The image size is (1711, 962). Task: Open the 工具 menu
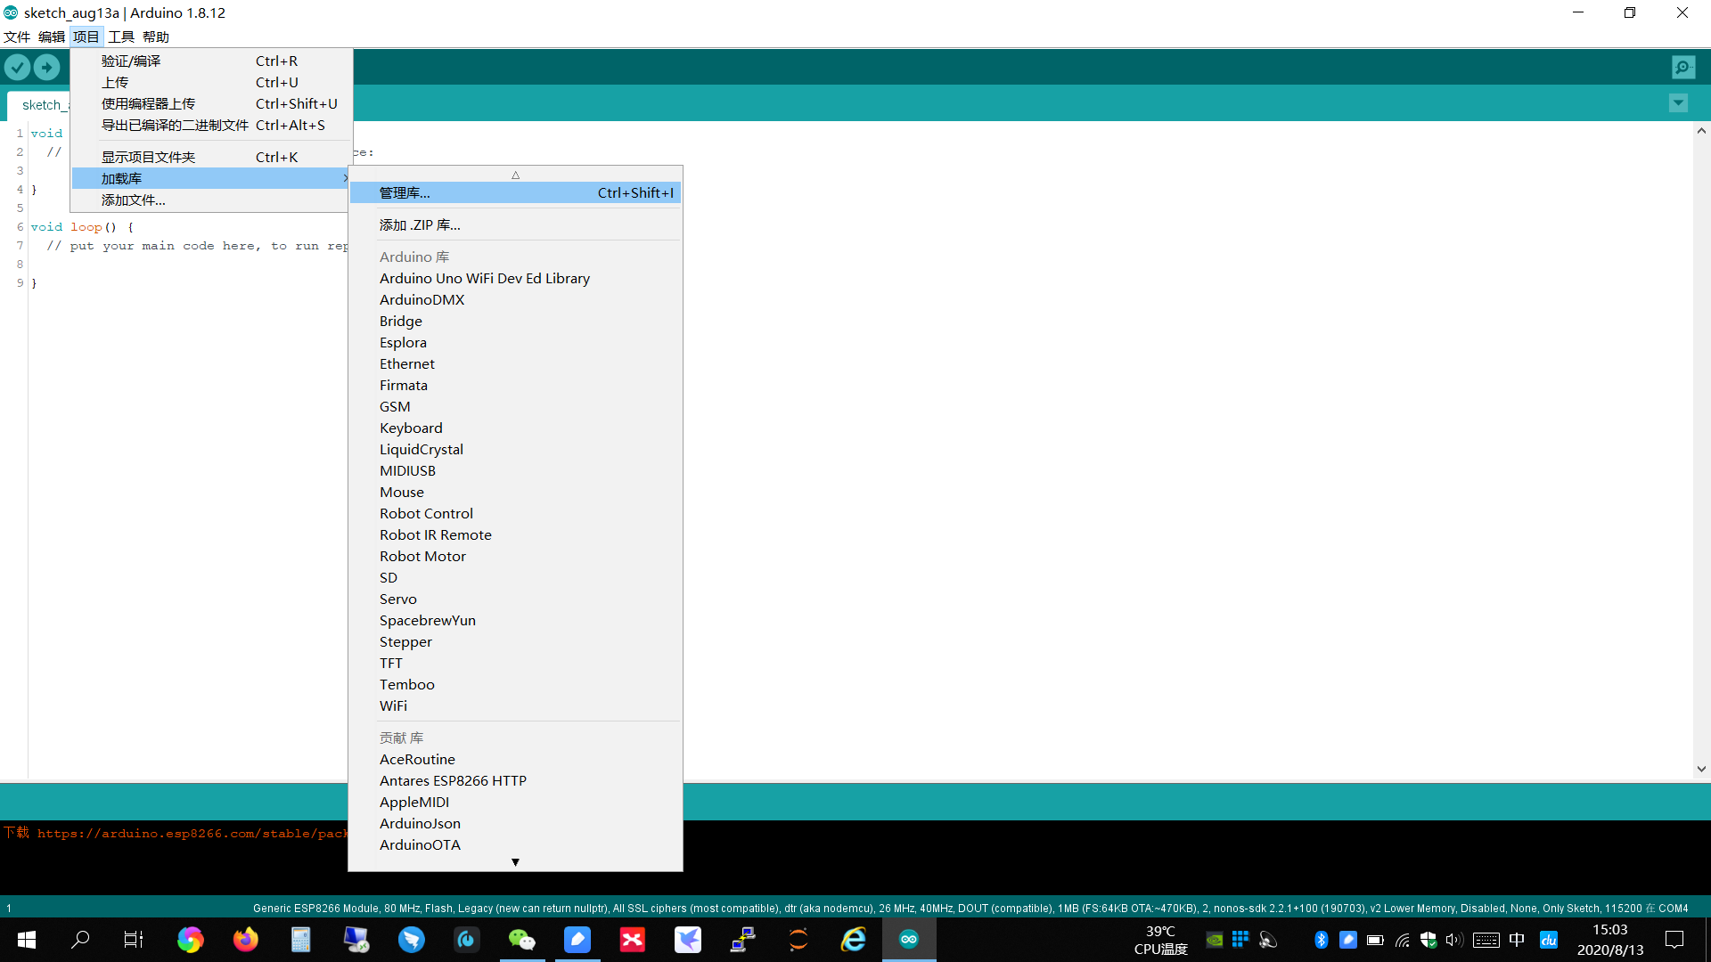[120, 37]
